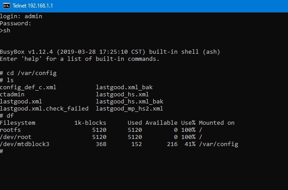Click the lastgood_hs.xml_bak file entry

[x=130, y=101]
